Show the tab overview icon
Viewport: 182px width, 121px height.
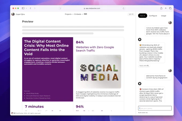pos(170,8)
